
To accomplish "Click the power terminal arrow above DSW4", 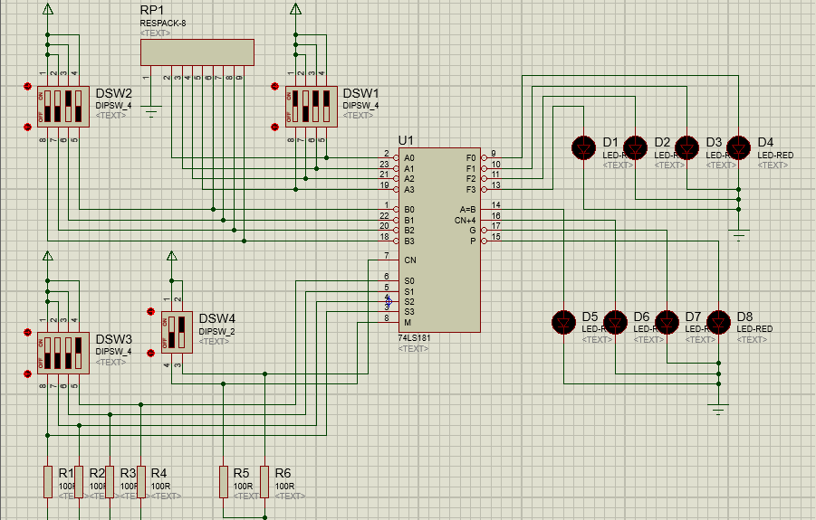I will (171, 259).
